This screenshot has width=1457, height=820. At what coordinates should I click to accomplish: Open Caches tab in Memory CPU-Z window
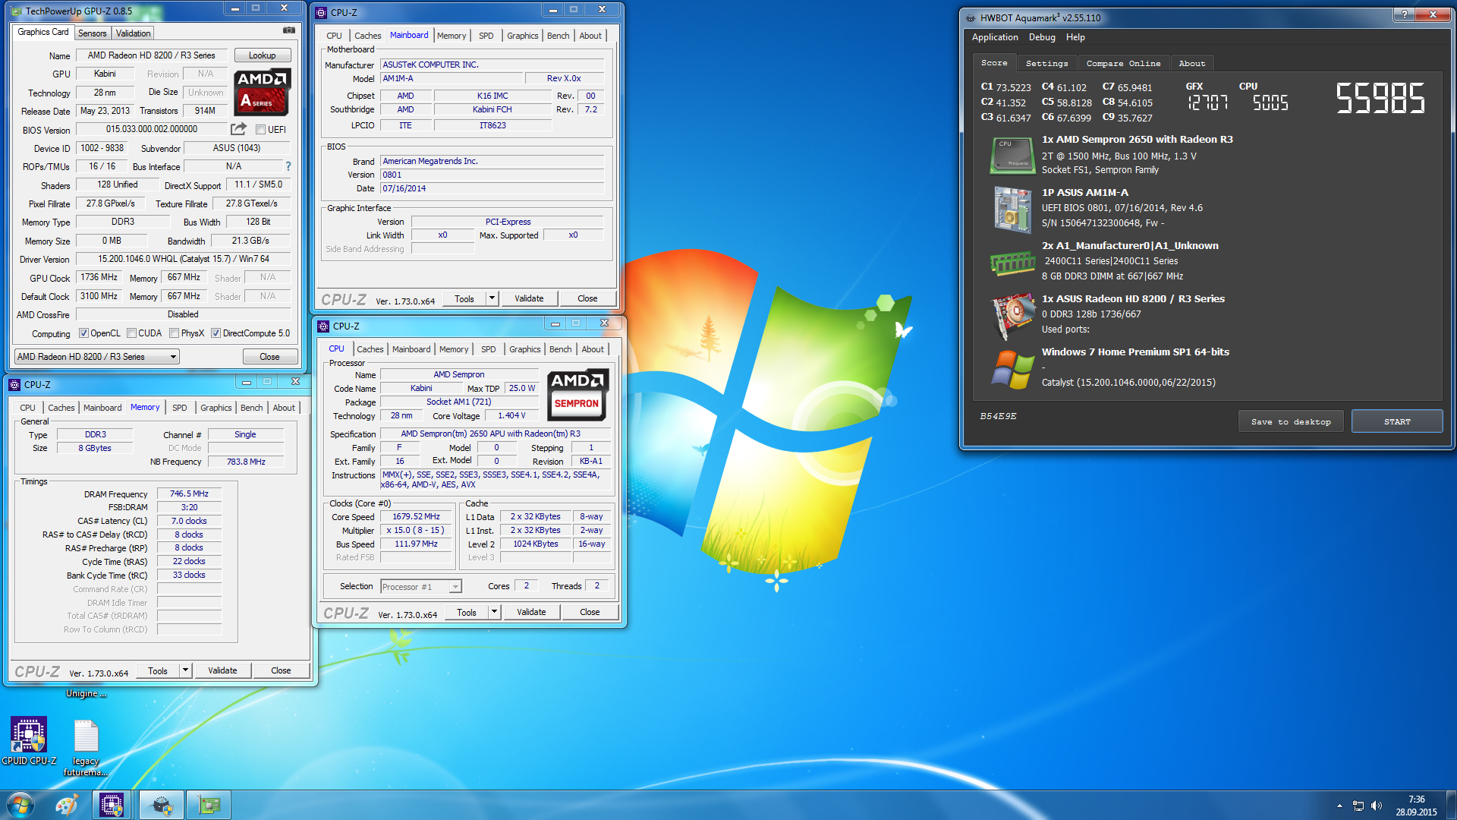pos(61,408)
